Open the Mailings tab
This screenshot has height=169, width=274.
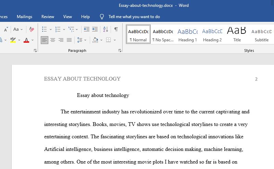(x=24, y=17)
